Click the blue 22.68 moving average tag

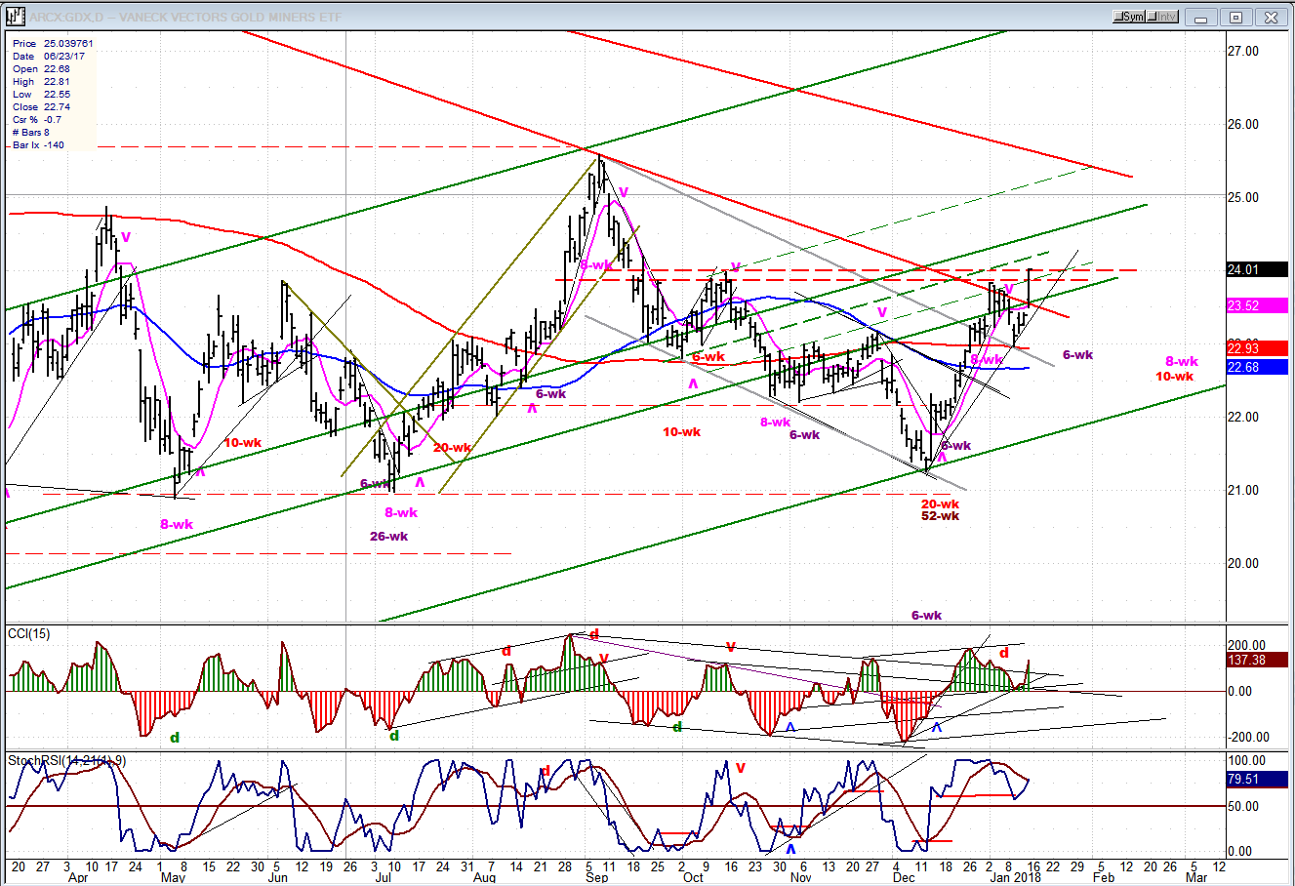pyautogui.click(x=1256, y=367)
